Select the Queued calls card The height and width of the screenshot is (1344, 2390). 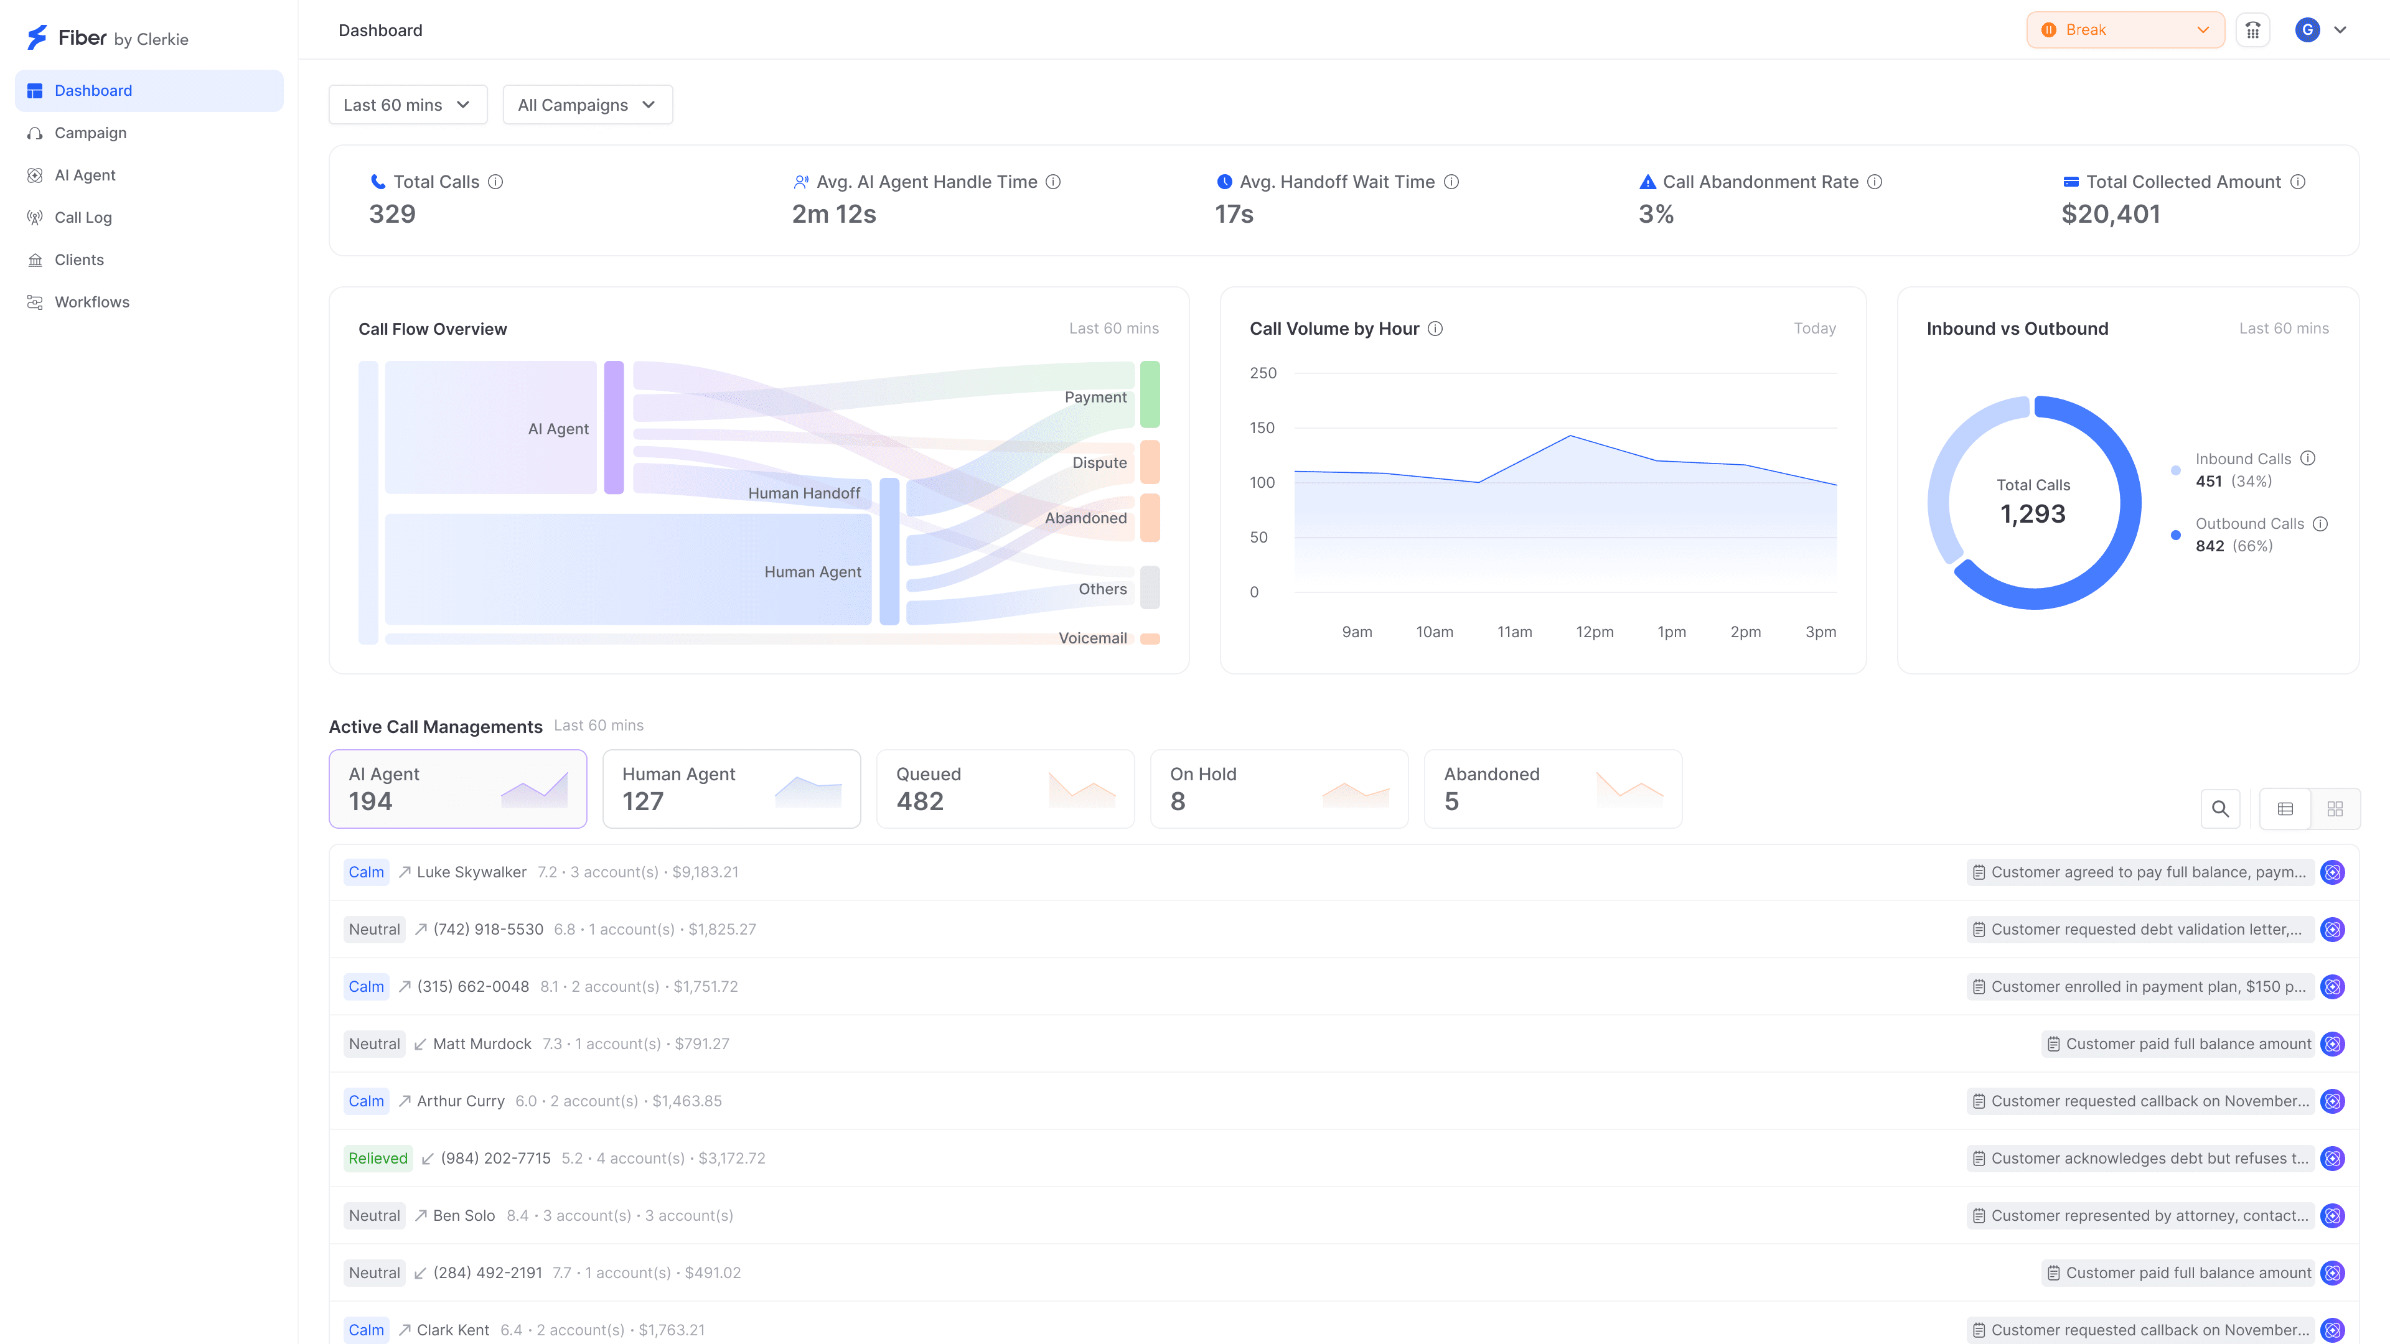[1005, 788]
